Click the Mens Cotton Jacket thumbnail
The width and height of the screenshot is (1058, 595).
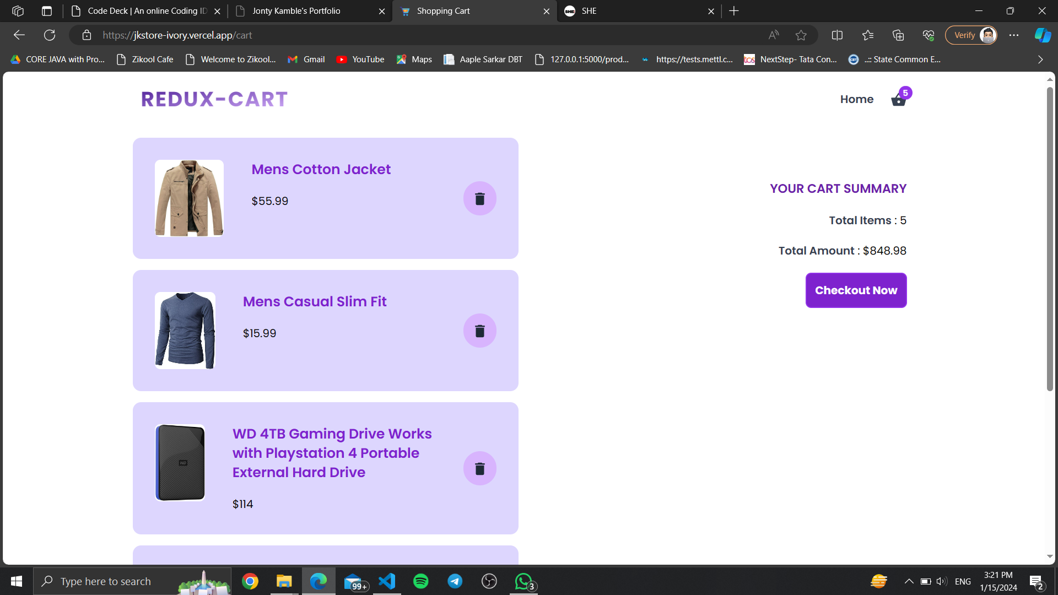(189, 198)
